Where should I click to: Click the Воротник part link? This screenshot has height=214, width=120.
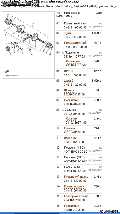tap(70, 138)
